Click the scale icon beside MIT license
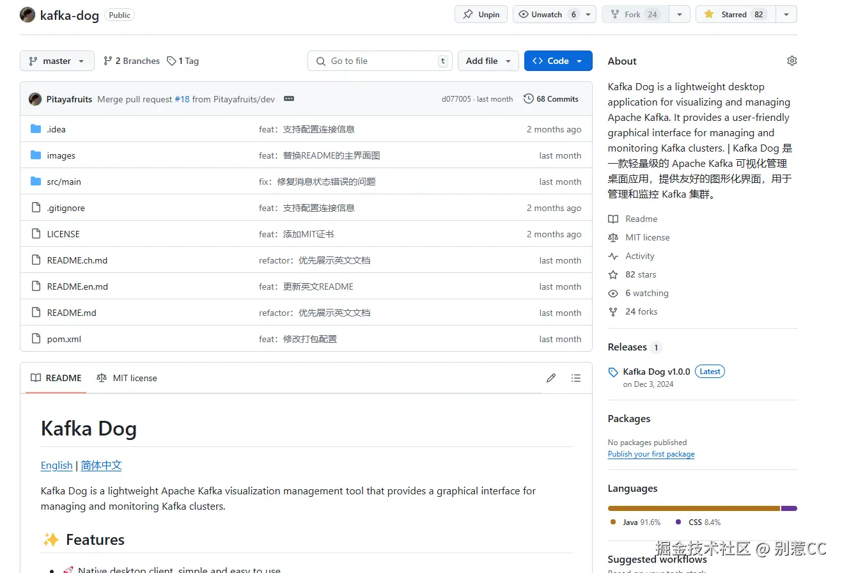 click(x=613, y=237)
